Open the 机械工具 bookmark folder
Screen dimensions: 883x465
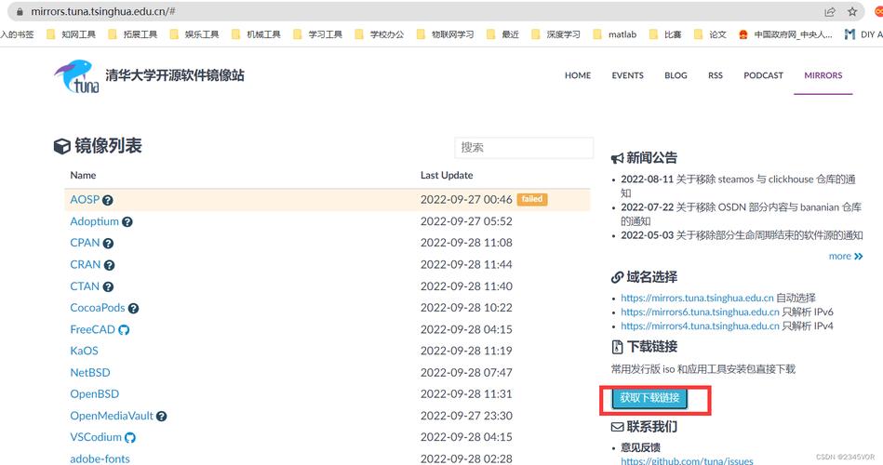point(256,34)
